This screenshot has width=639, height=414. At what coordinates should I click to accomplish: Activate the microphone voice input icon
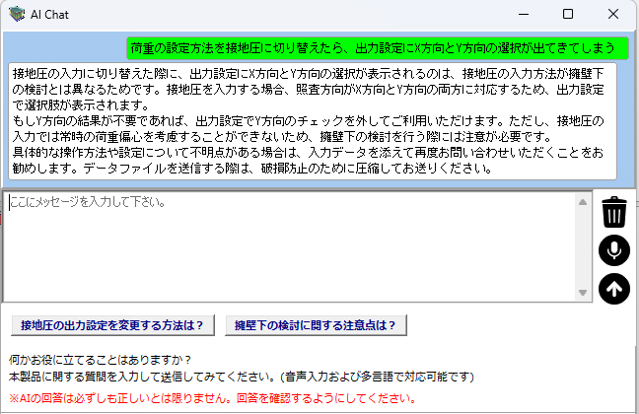click(x=614, y=250)
